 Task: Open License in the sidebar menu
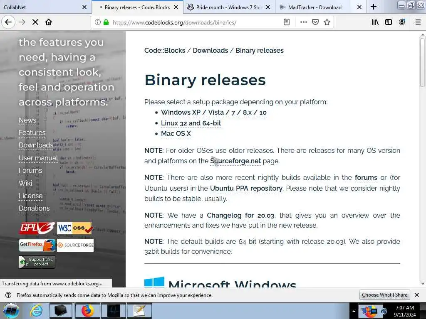coord(30,196)
